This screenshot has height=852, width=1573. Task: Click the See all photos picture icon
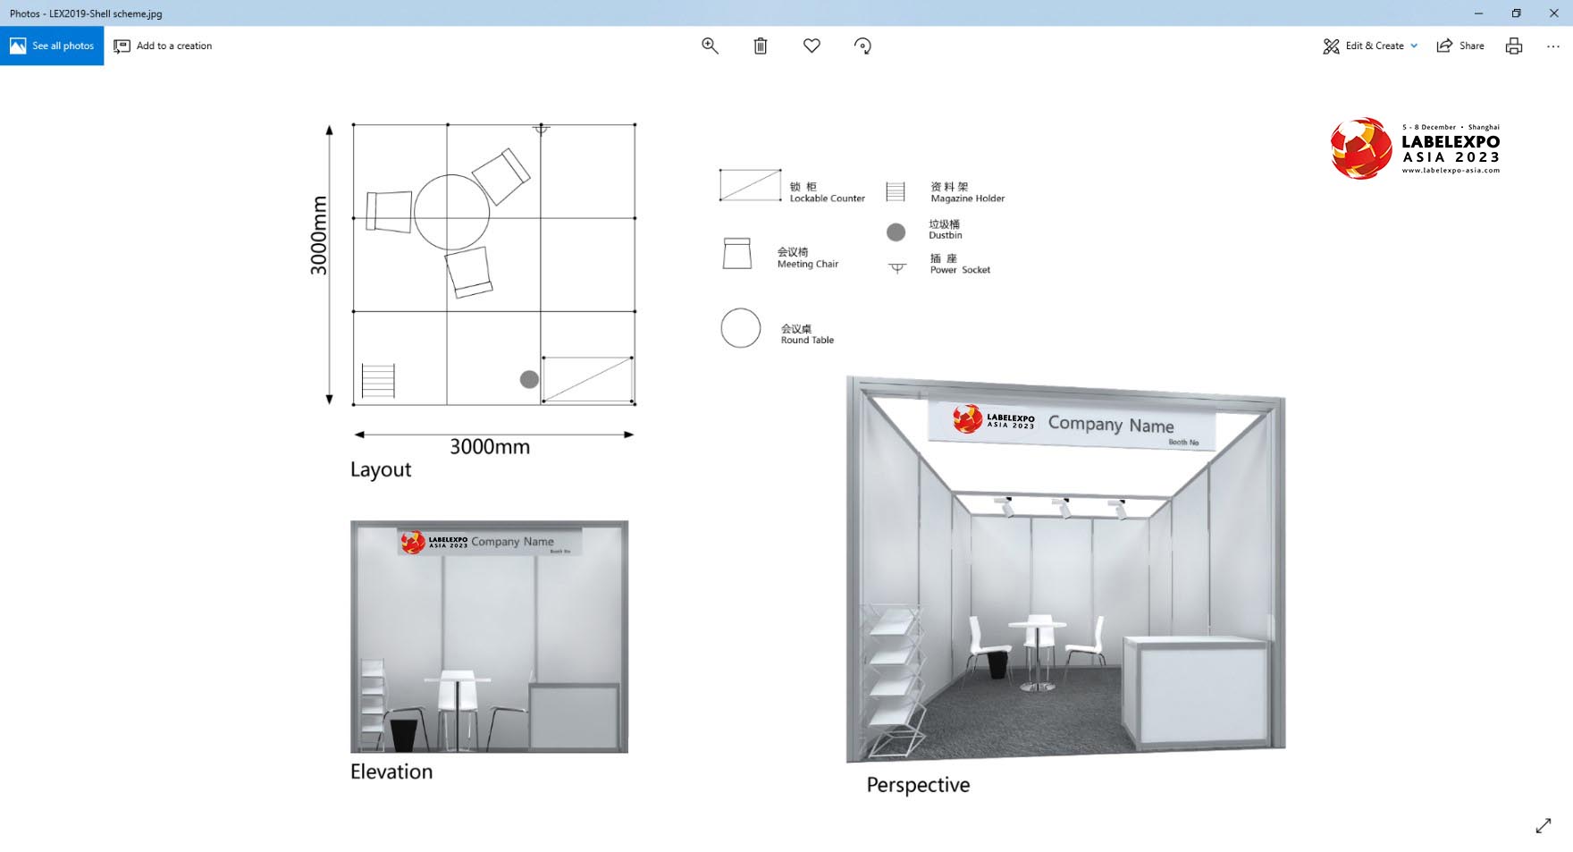tap(18, 46)
